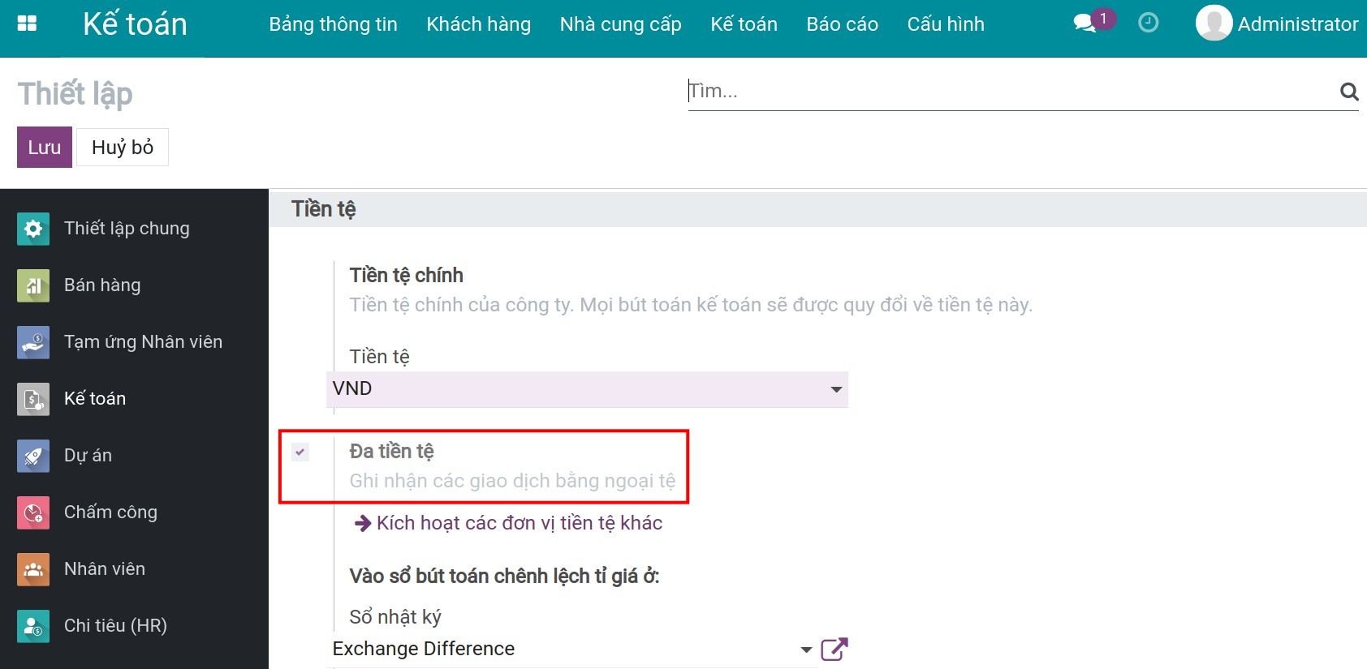Click the Tiền tệ chính heading

[406, 275]
